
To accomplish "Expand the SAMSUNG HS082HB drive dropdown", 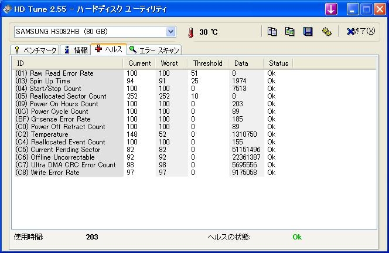I will click(x=170, y=31).
